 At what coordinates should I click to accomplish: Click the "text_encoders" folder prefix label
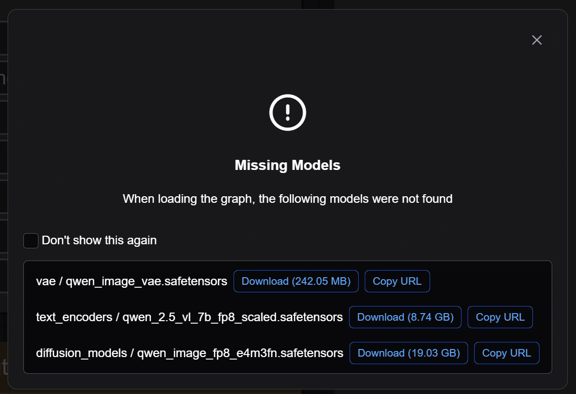[x=74, y=317]
